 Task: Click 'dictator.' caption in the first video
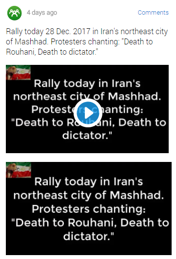click(x=87, y=136)
